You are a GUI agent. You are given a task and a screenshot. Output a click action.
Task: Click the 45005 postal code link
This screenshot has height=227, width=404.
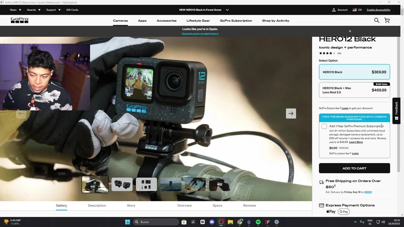pyautogui.click(x=368, y=192)
